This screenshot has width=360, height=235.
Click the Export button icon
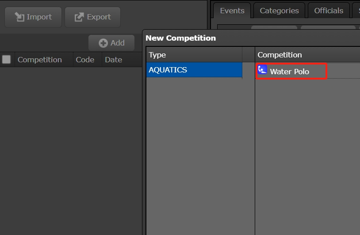(80, 17)
